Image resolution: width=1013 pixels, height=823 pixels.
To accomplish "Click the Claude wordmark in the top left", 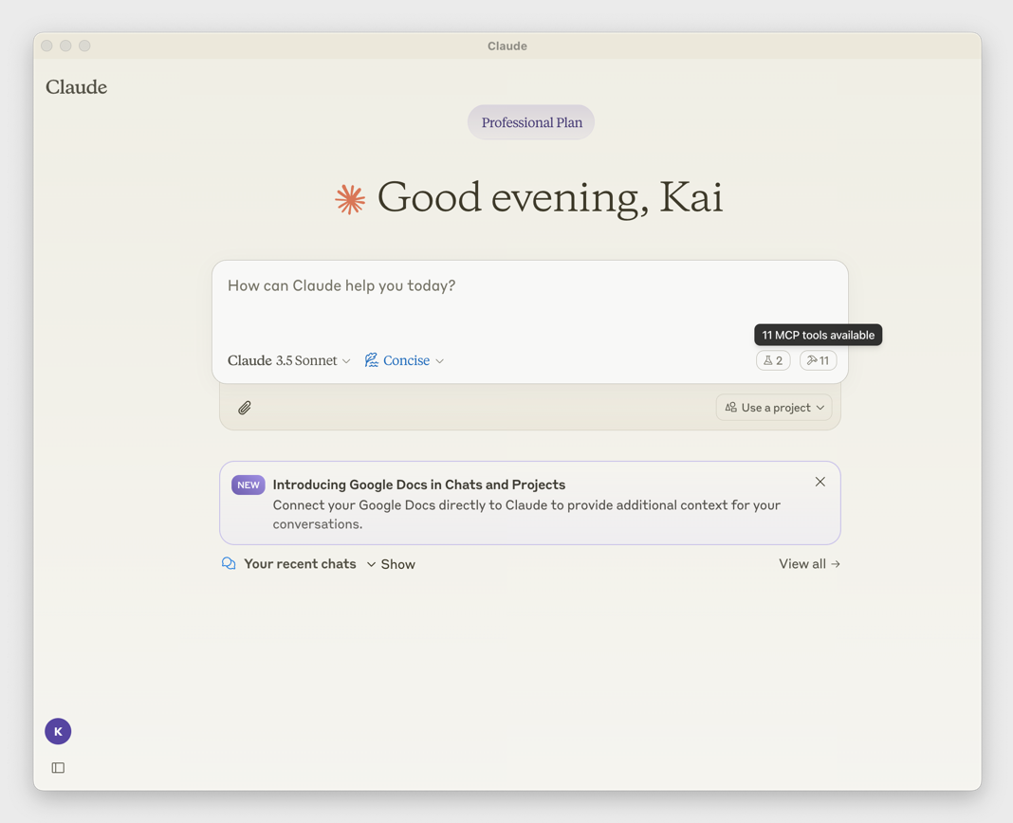I will 76,86.
